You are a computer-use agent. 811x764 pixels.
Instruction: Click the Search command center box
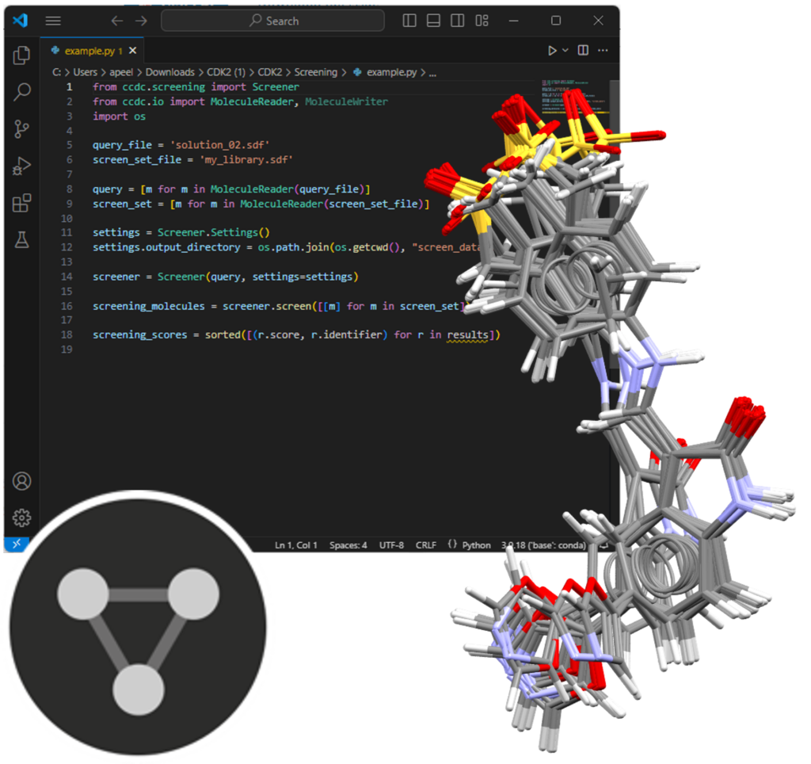[272, 21]
